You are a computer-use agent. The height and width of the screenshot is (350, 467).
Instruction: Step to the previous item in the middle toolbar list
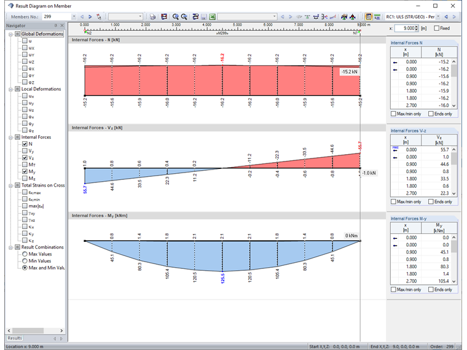pyautogui.click(x=283, y=17)
